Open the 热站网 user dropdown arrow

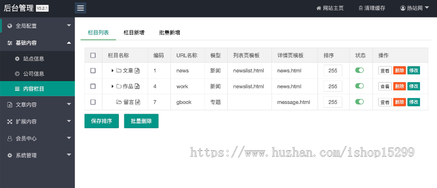pos(427,8)
